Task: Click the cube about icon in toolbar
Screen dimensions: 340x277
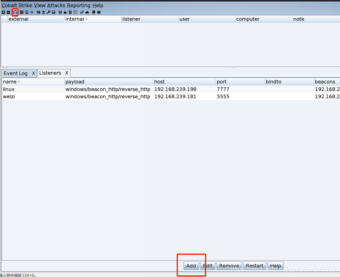Action: coord(99,12)
